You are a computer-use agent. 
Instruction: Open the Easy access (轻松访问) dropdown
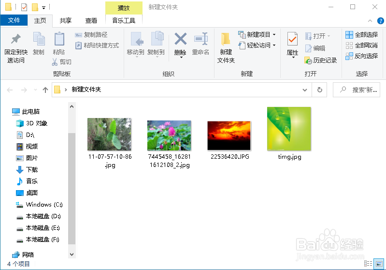pos(257,45)
